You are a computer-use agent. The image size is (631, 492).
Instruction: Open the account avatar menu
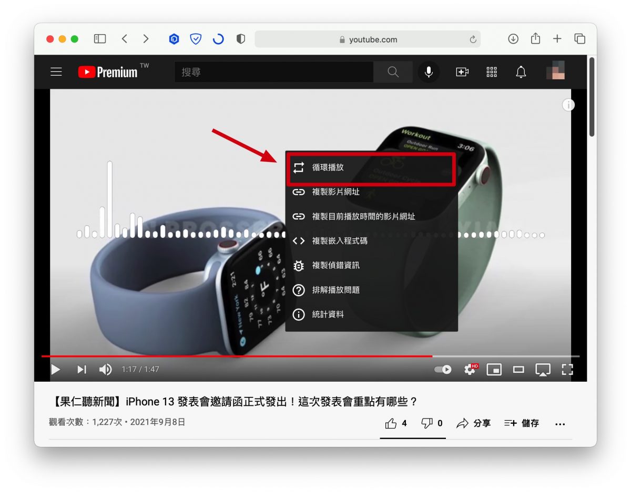pyautogui.click(x=555, y=70)
